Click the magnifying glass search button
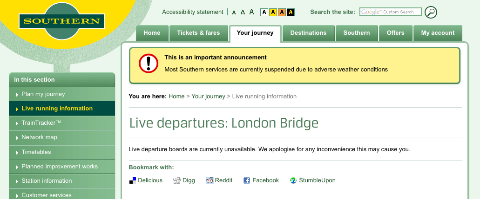The height and width of the screenshot is (199, 480). click(431, 12)
